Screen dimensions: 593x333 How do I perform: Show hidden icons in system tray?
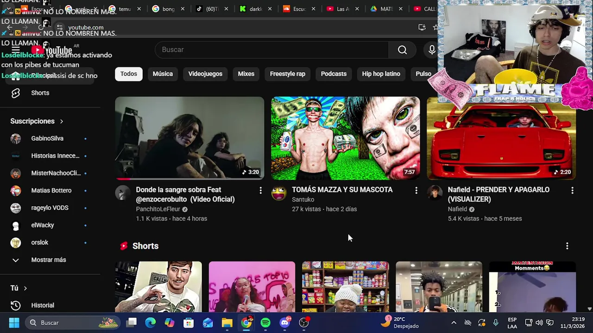tap(454, 323)
